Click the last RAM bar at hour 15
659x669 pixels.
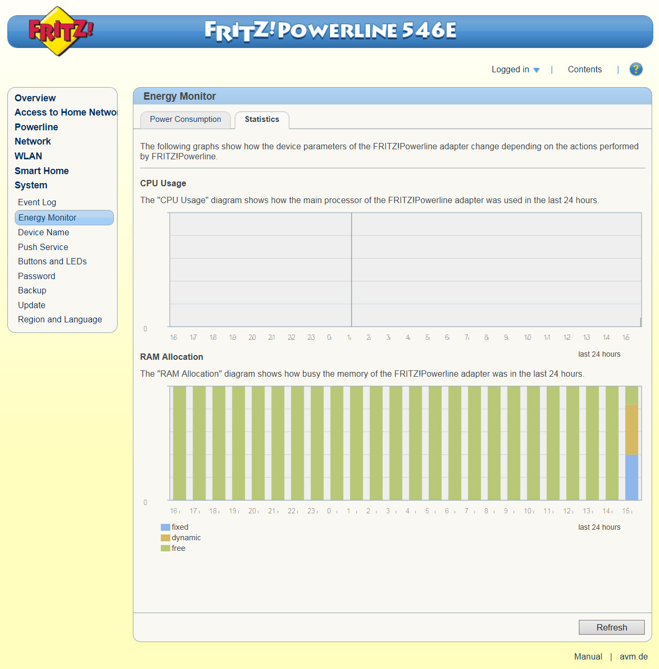point(632,443)
